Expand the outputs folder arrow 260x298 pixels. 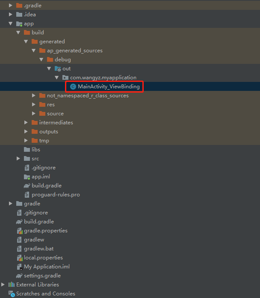26,132
